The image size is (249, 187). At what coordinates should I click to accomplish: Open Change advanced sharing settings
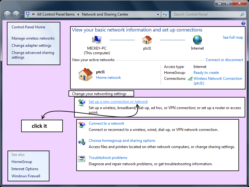click(33, 55)
